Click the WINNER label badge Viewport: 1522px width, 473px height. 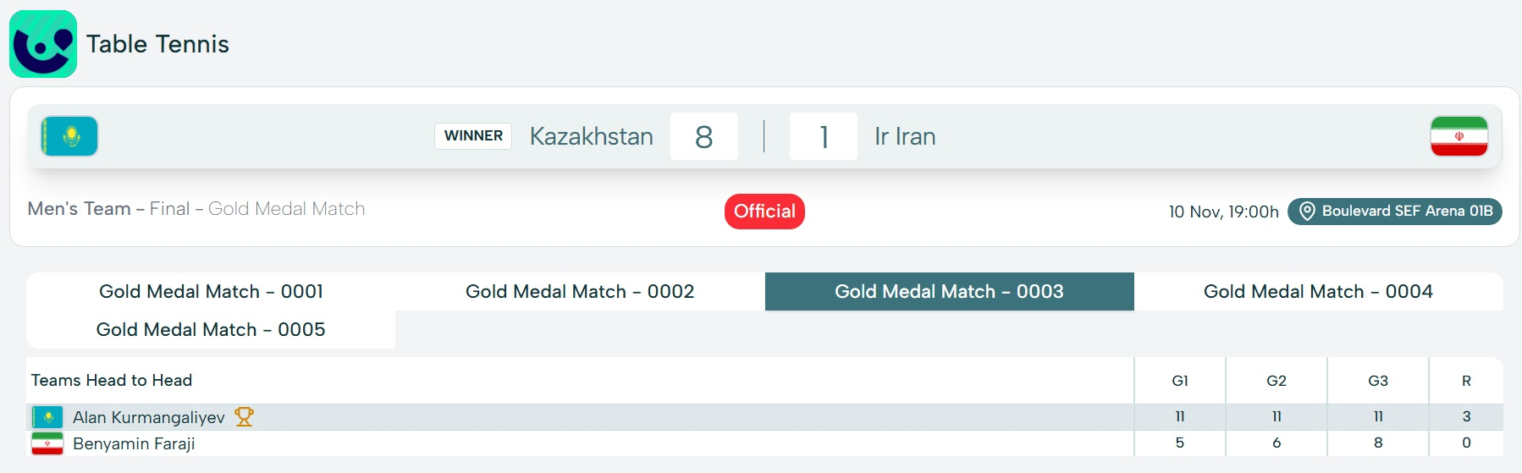click(473, 136)
